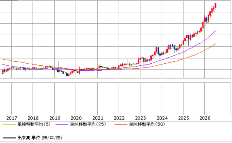Select the 2020 year marker
Screen dimensions: 232x143
coord(76,118)
